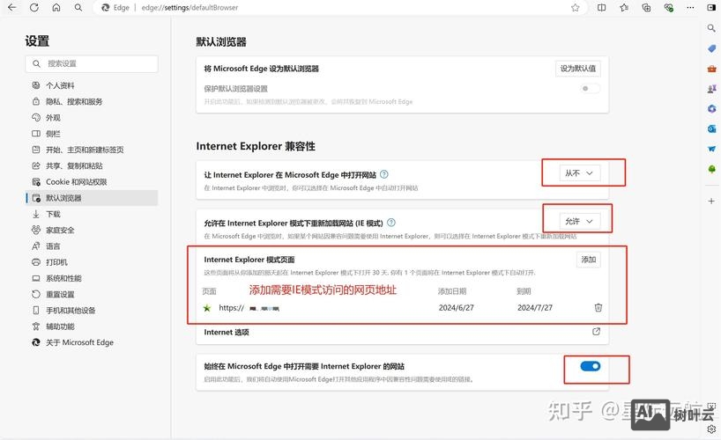721x440 pixels.
Task: Open the Edge sidebar search icon
Action: pos(711,28)
